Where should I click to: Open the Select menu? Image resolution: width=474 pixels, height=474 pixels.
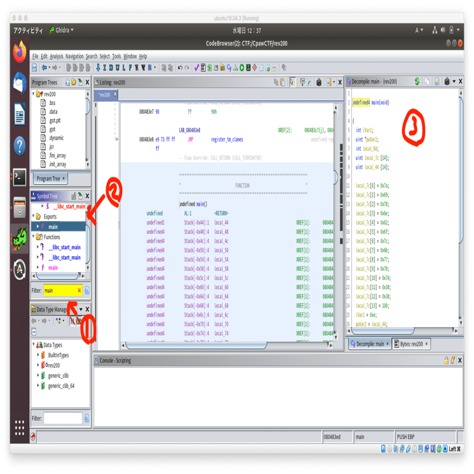[x=104, y=56]
